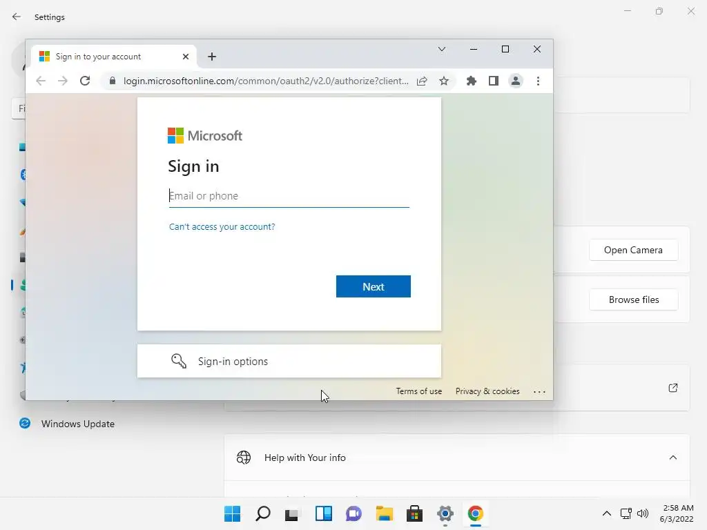Image resolution: width=707 pixels, height=530 pixels.
Task: Click Browse files button in Settings
Action: click(634, 300)
